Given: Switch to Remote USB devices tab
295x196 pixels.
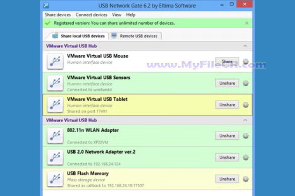Looking at the screenshot, I should 135,36.
